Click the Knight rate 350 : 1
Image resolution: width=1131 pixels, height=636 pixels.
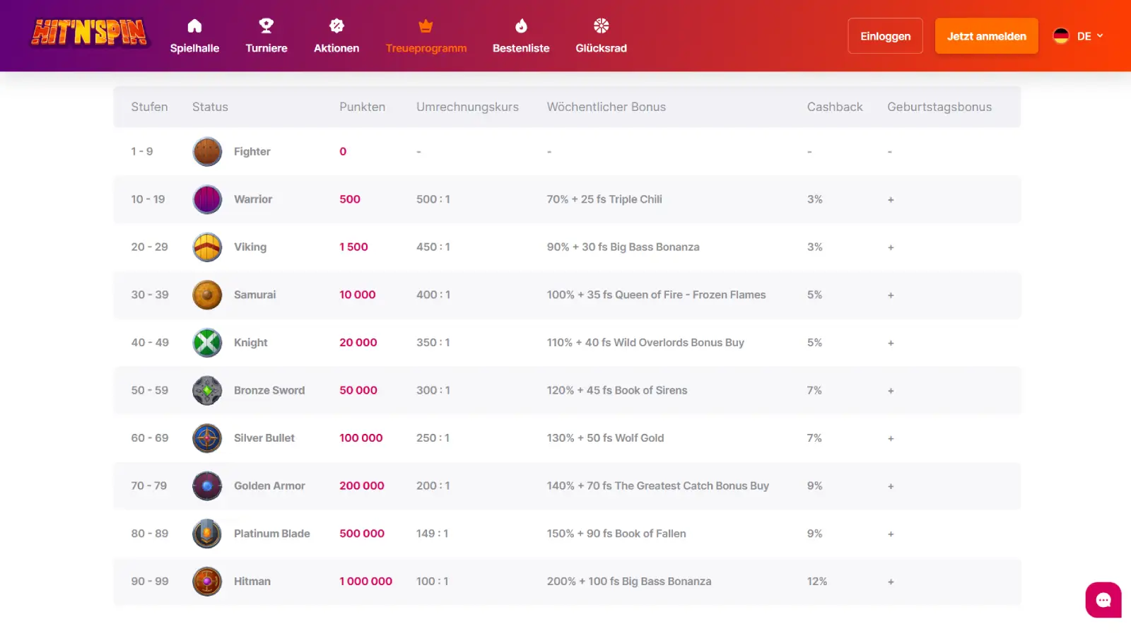pos(433,342)
